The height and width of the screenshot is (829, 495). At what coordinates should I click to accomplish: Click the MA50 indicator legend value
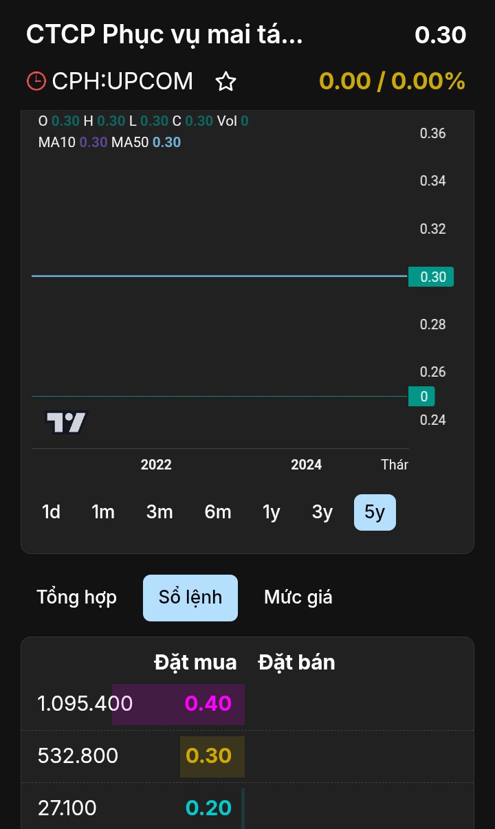coord(166,142)
